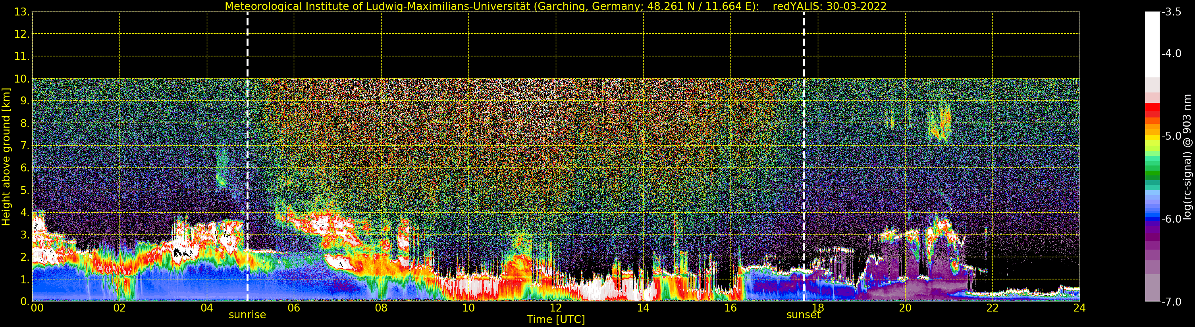Click height tick label 13.

click(21, 12)
